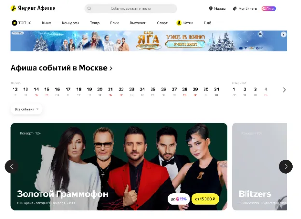Screen dimensions: 301x219
Task: Expand the Ещё menu
Action: (x=207, y=23)
